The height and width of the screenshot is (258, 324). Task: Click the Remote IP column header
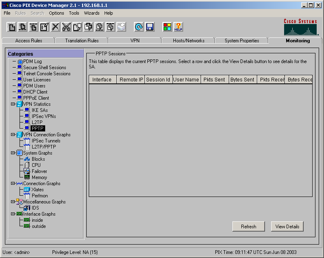(131, 80)
